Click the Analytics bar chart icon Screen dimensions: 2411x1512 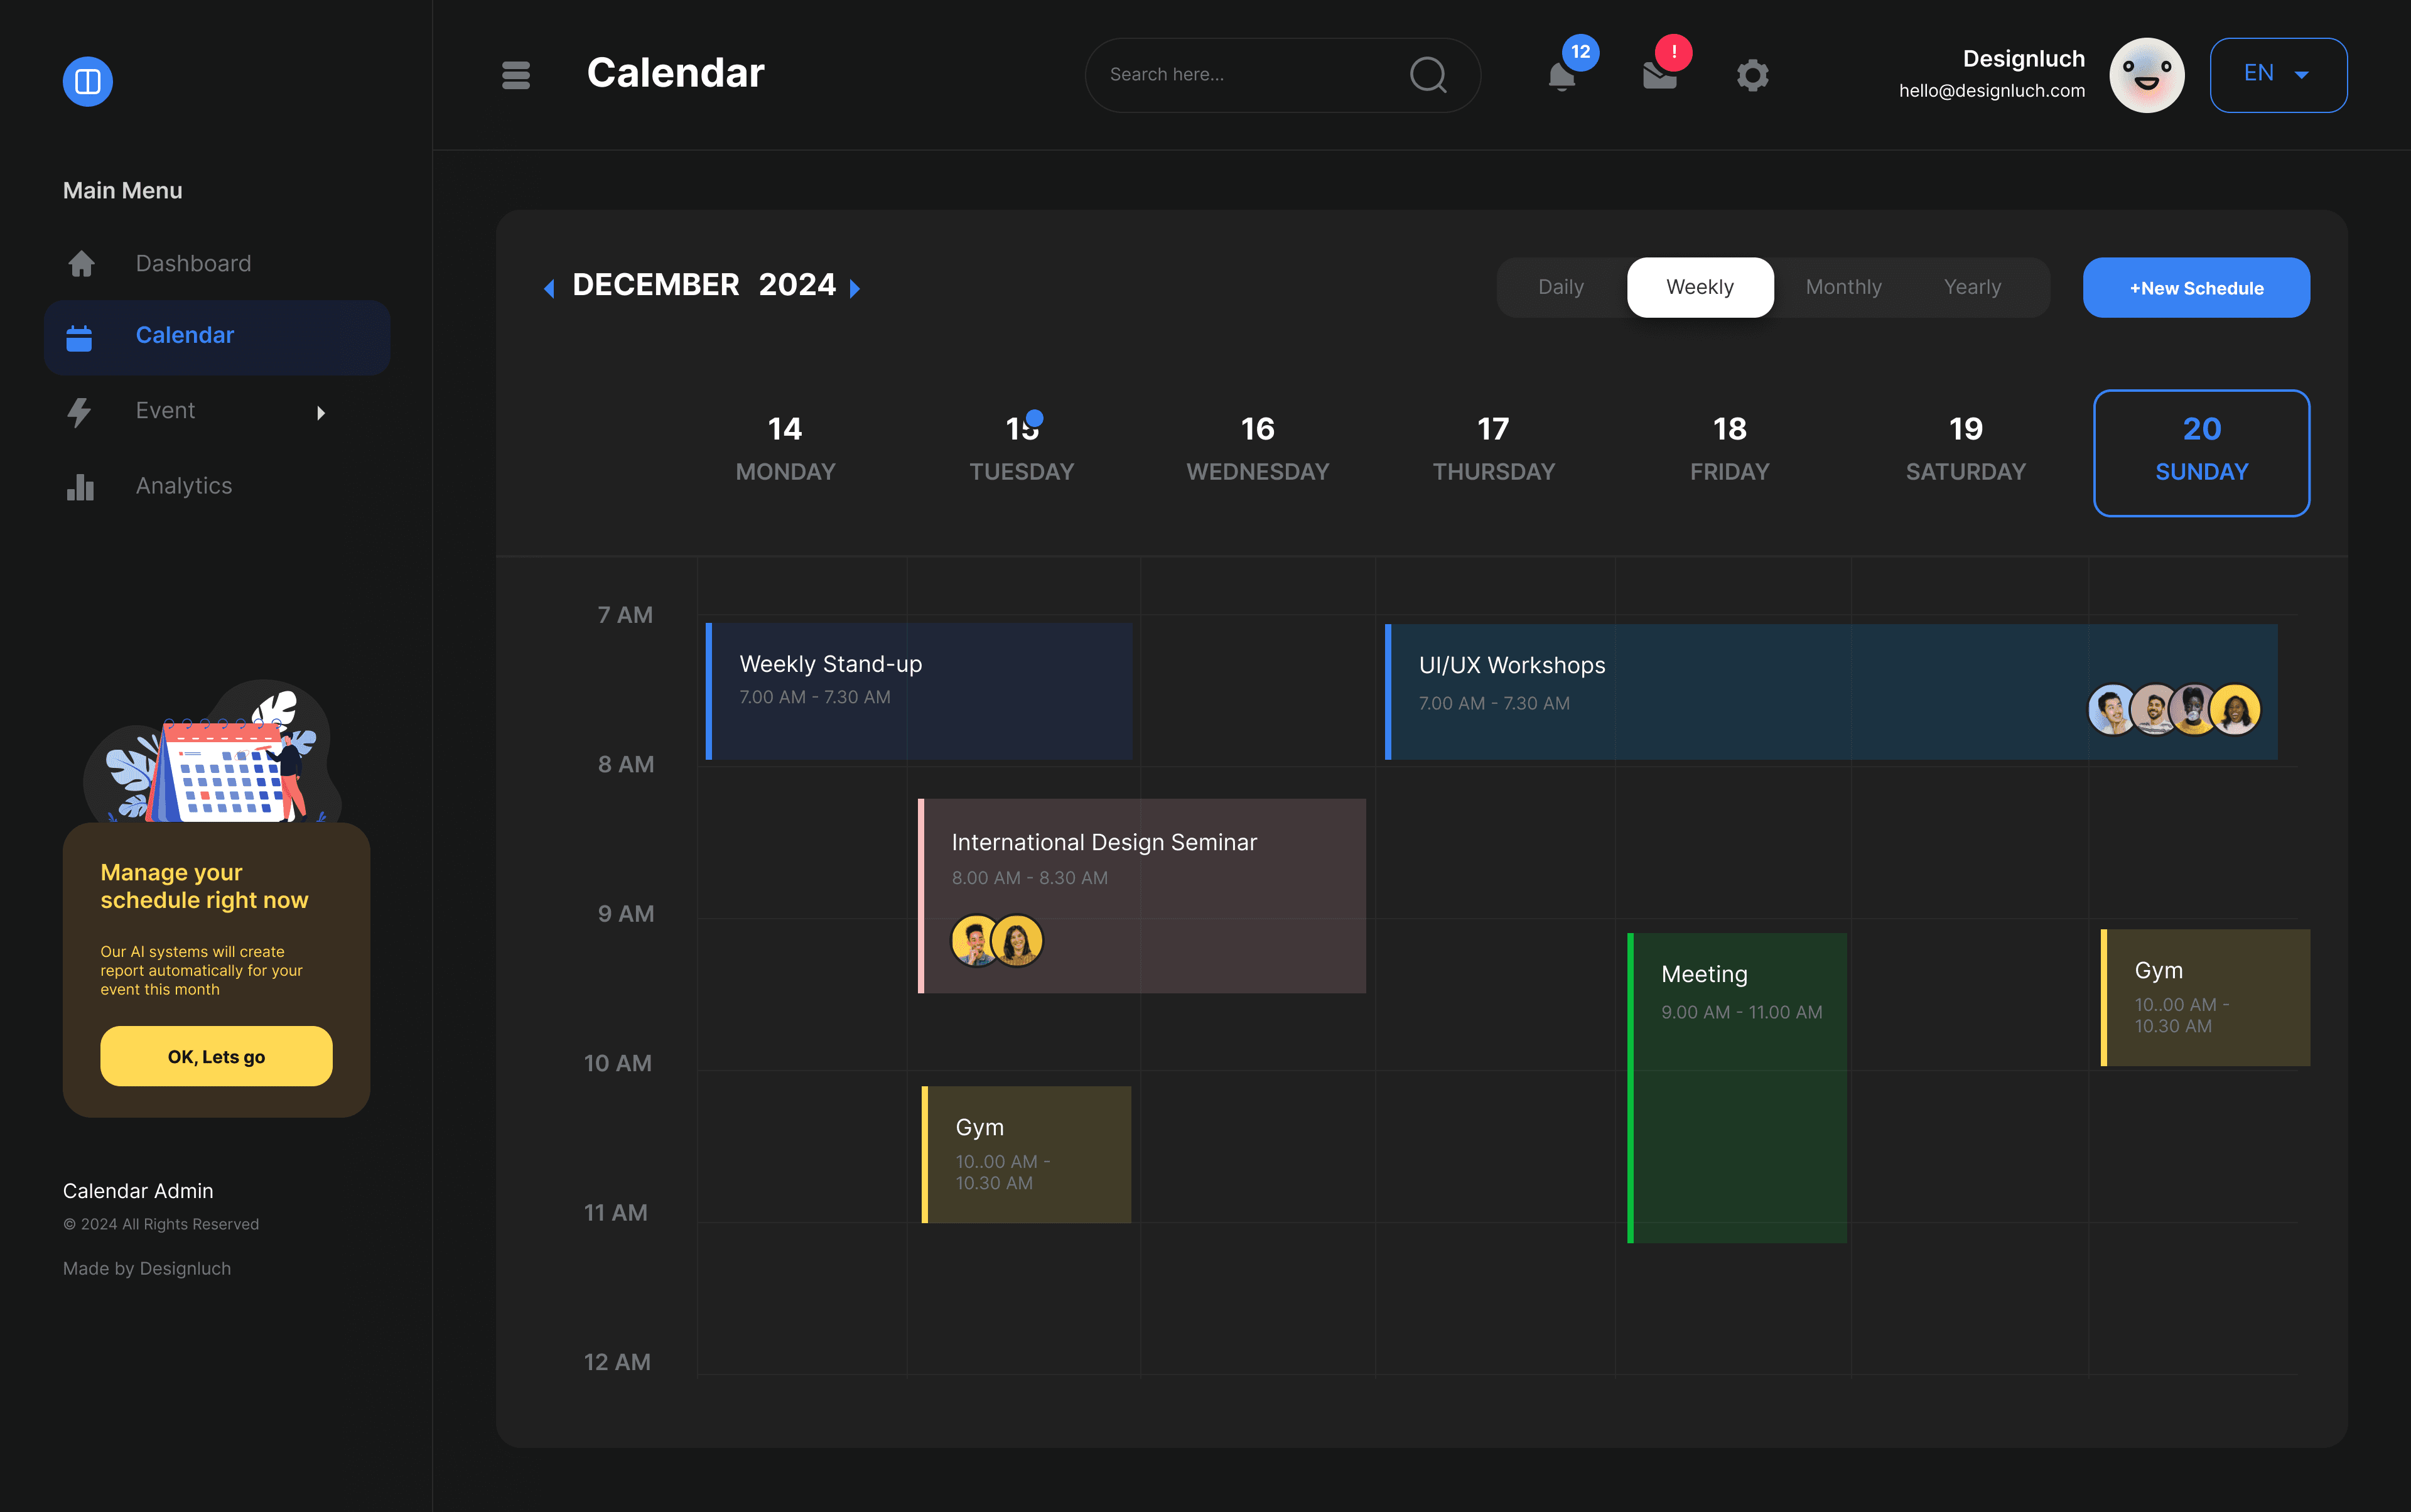click(x=80, y=487)
